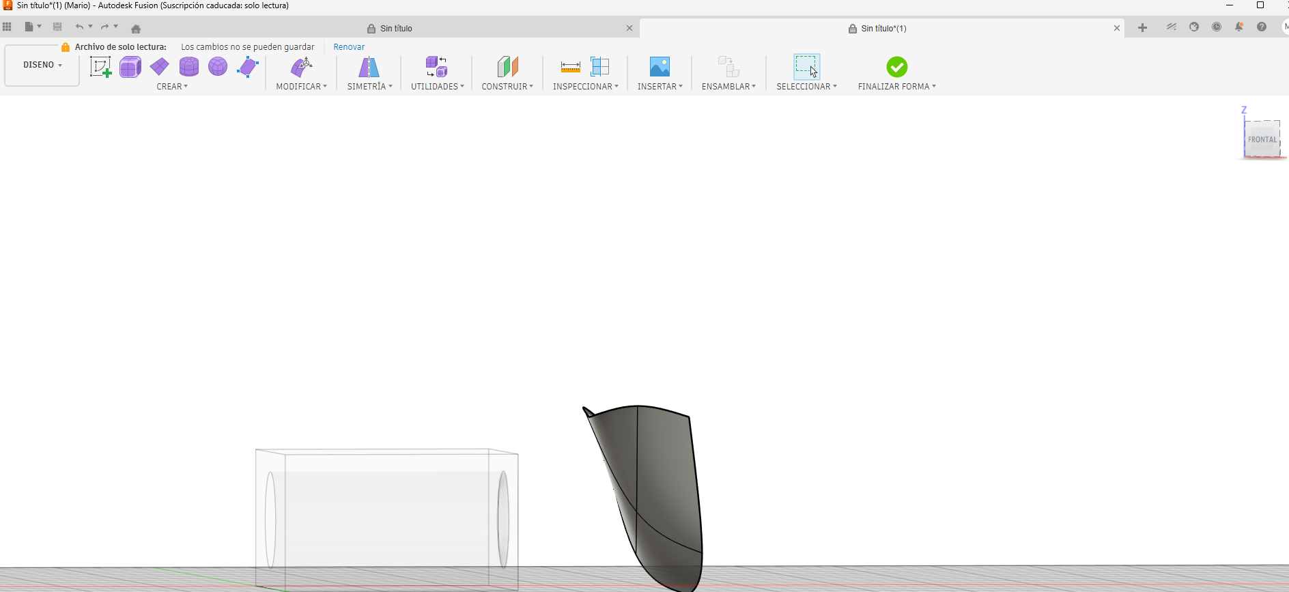
Task: Expand the DISEÑO workspace switcher
Action: (x=42, y=65)
